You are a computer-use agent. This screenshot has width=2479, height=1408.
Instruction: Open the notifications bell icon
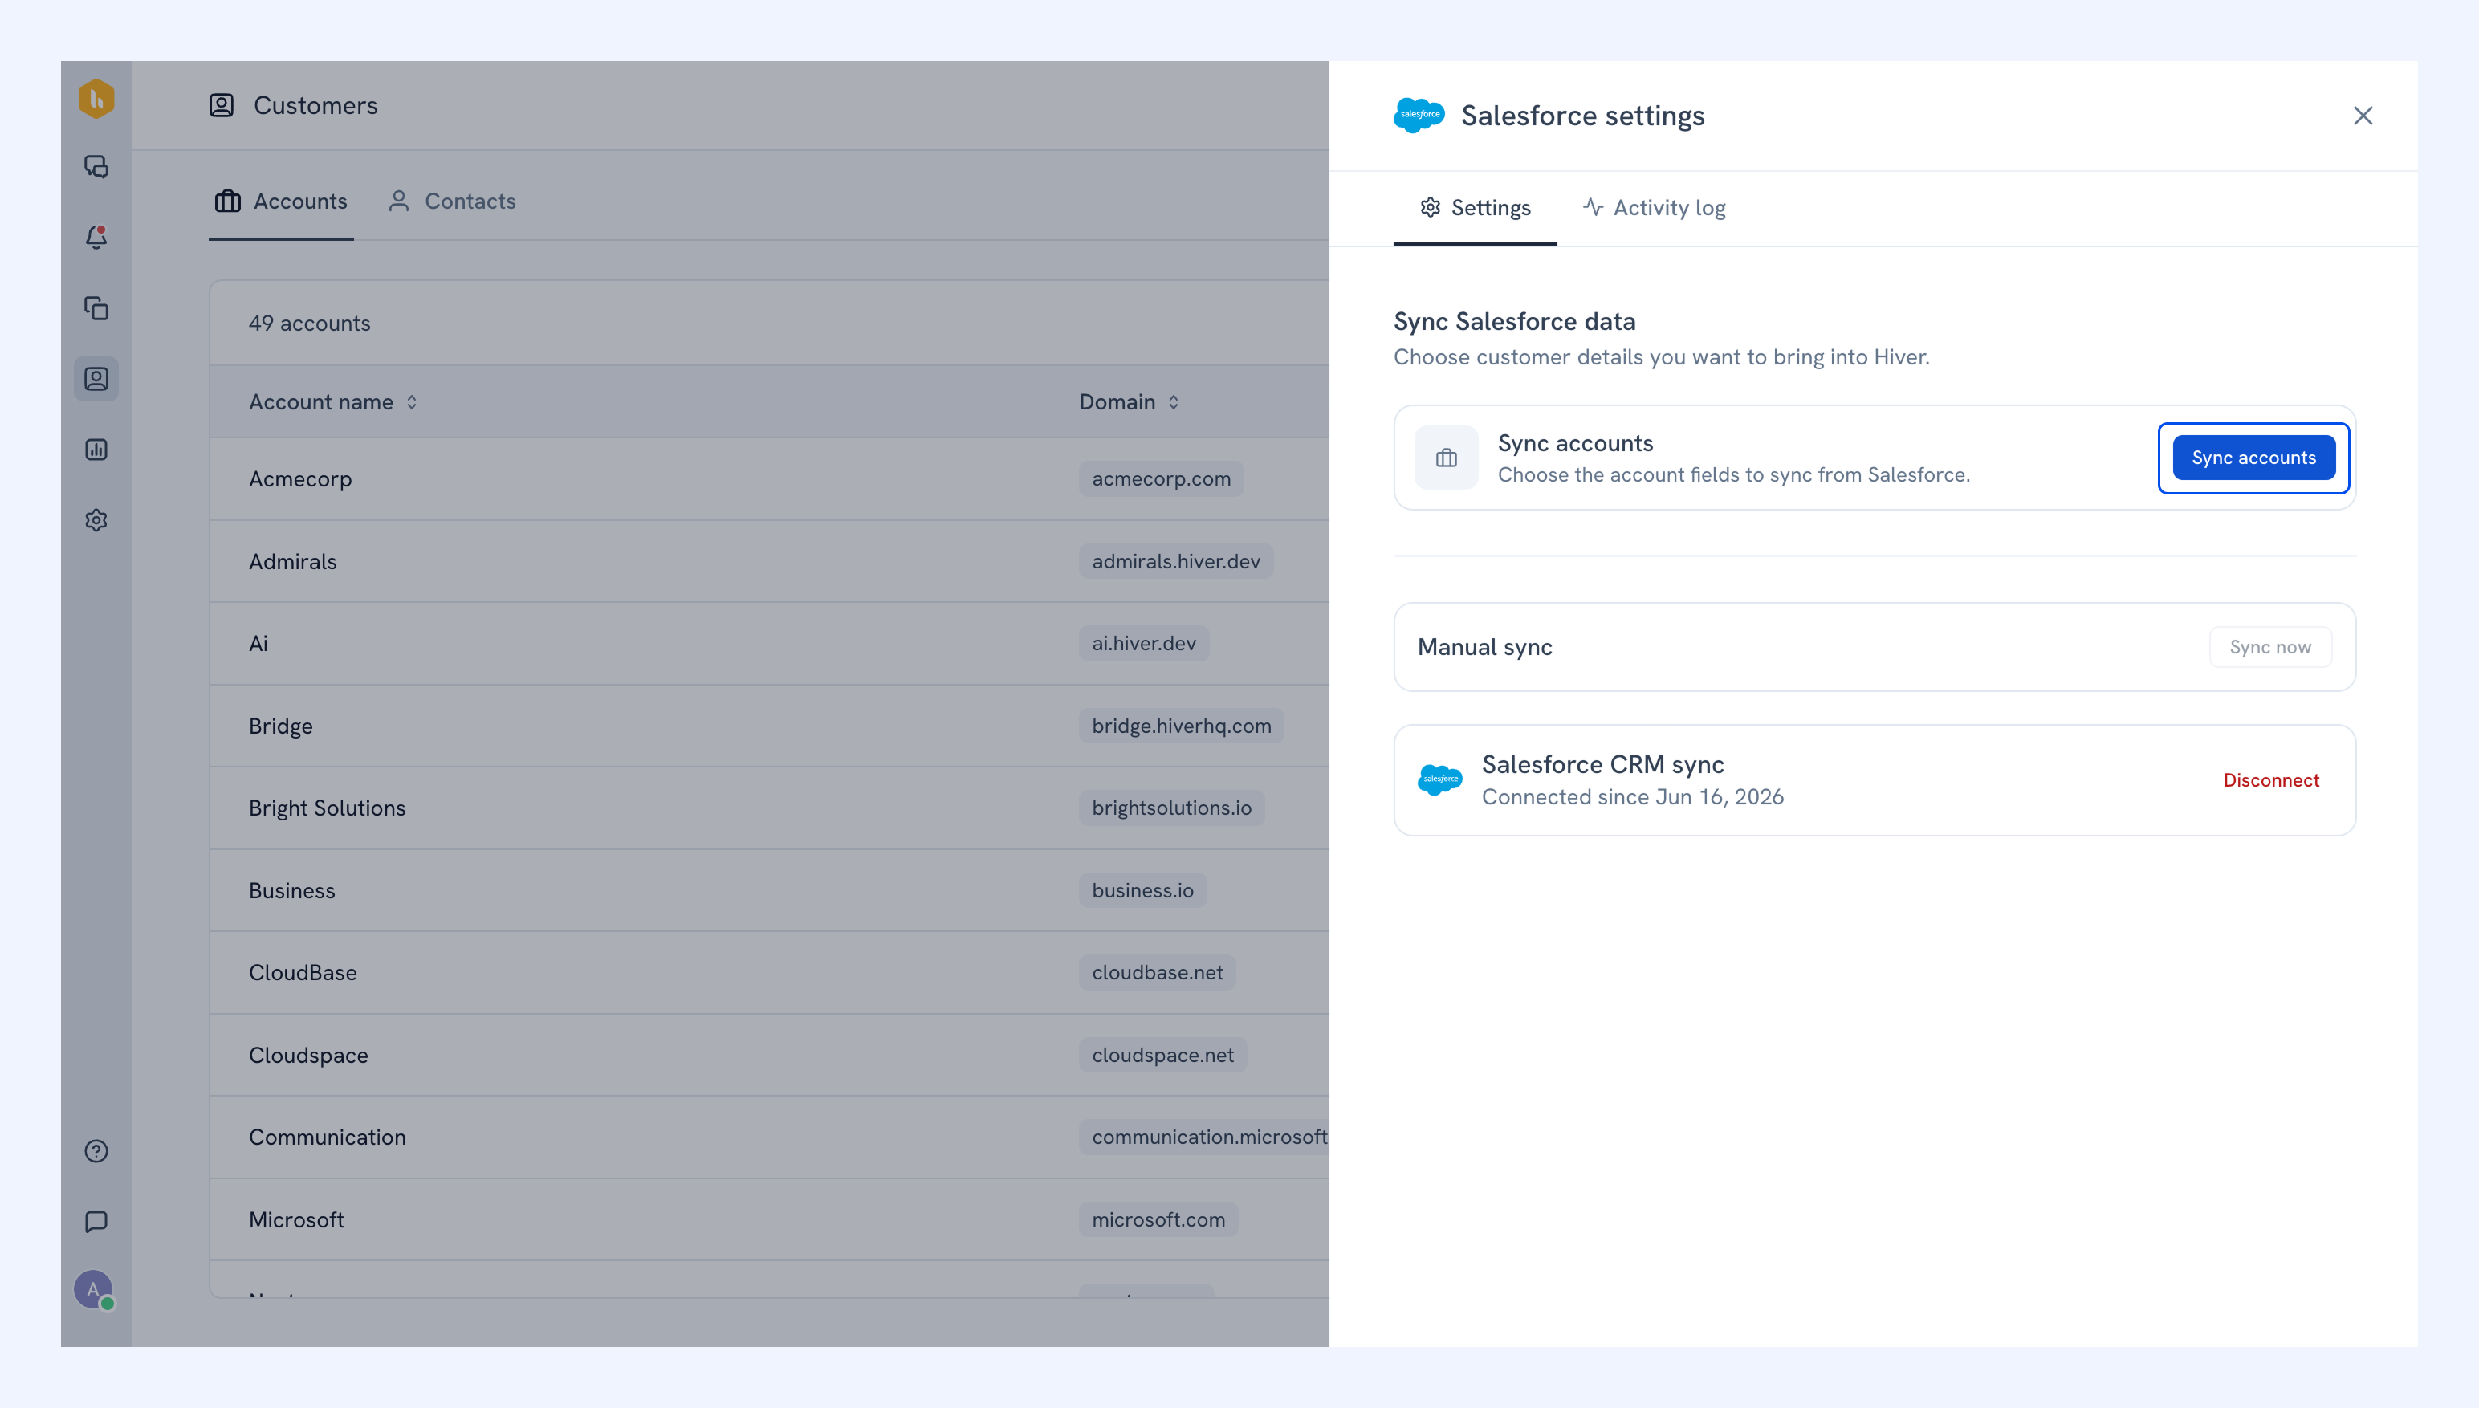click(96, 237)
